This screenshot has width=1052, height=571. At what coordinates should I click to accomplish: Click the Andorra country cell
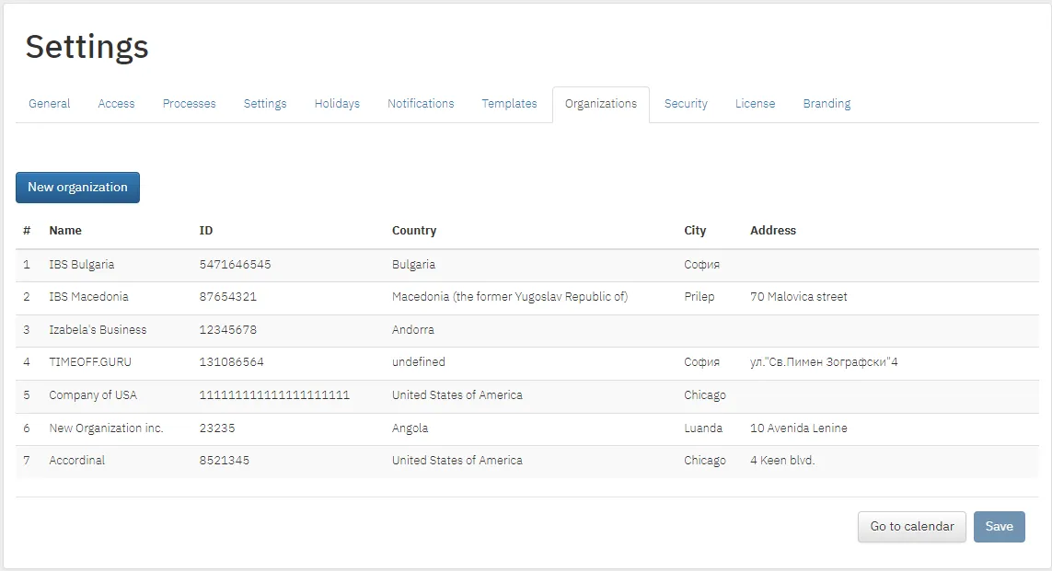pos(412,330)
